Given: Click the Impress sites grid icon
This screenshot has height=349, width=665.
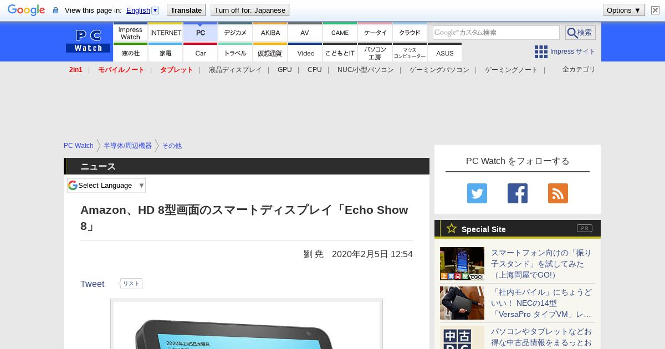Looking at the screenshot, I should [541, 52].
